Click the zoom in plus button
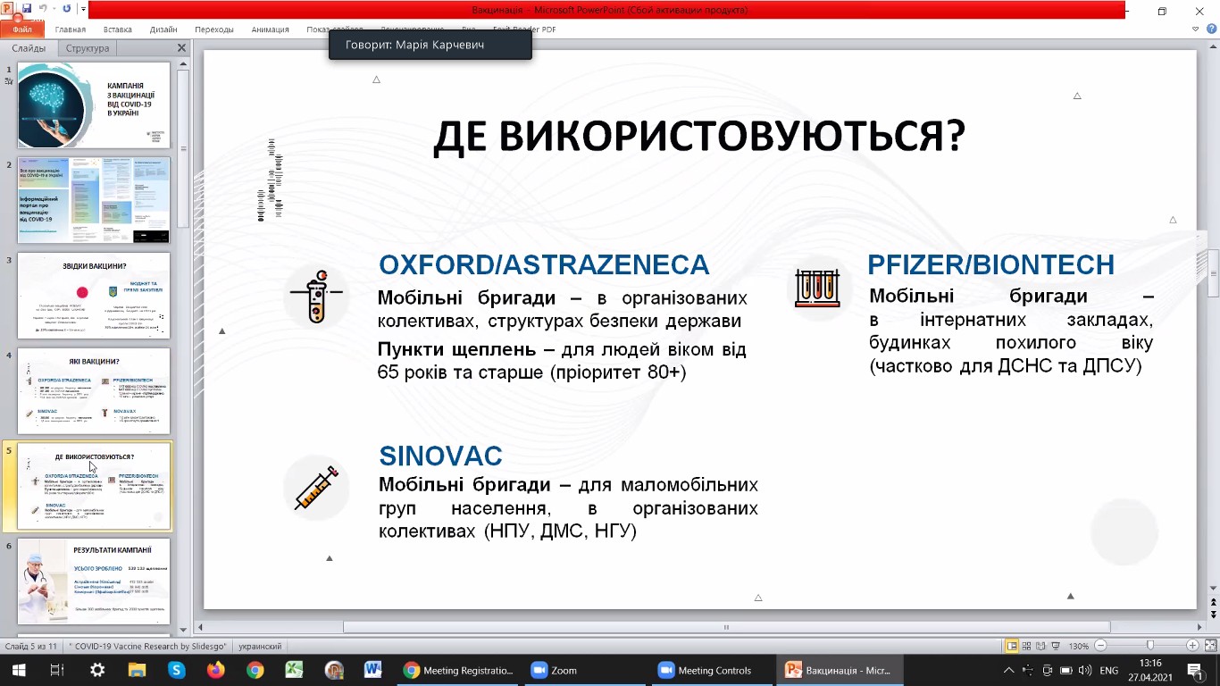The width and height of the screenshot is (1220, 686). pos(1192,646)
